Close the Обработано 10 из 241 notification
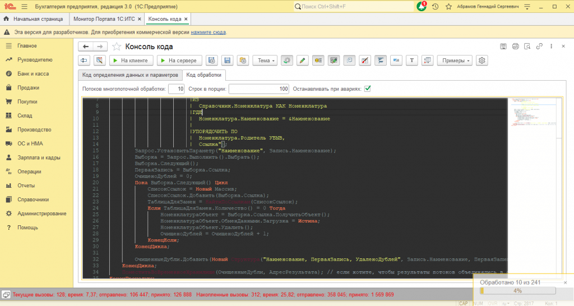This screenshot has width=574, height=306. [565, 282]
